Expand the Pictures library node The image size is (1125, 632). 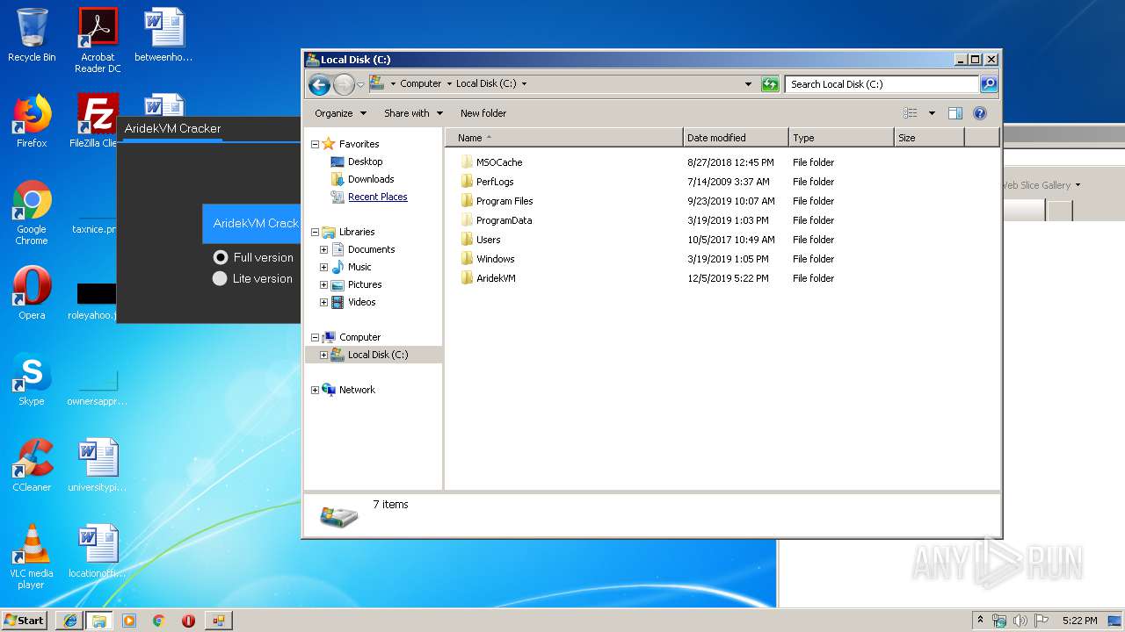(x=323, y=284)
